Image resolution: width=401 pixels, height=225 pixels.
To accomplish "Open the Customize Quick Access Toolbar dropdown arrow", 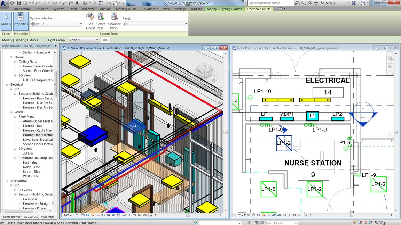I will 123,3.
